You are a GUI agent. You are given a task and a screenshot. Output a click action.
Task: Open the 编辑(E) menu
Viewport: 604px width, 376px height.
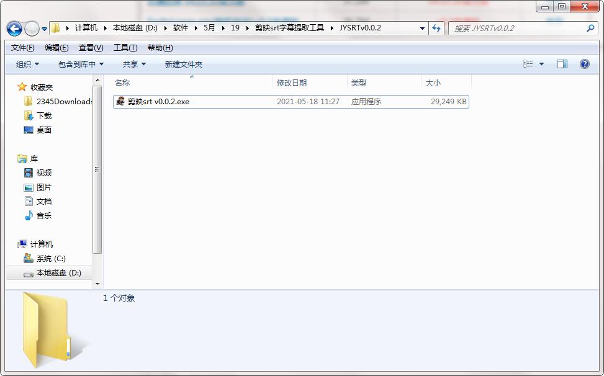coord(56,48)
